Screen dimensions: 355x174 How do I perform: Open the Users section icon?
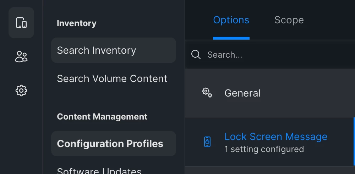tap(21, 57)
